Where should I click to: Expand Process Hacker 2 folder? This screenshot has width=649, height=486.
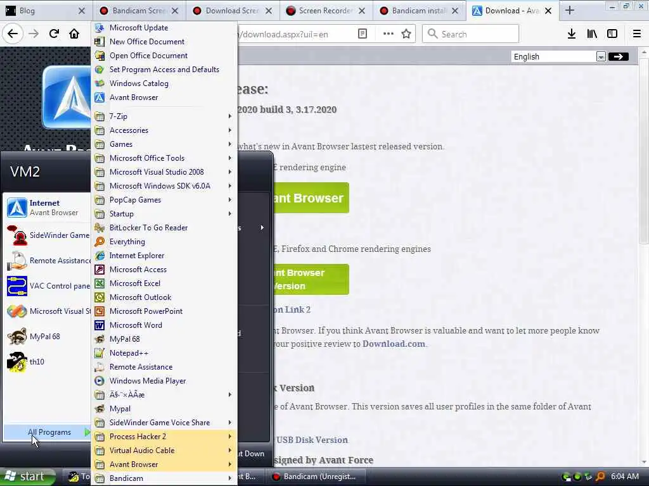click(x=164, y=437)
